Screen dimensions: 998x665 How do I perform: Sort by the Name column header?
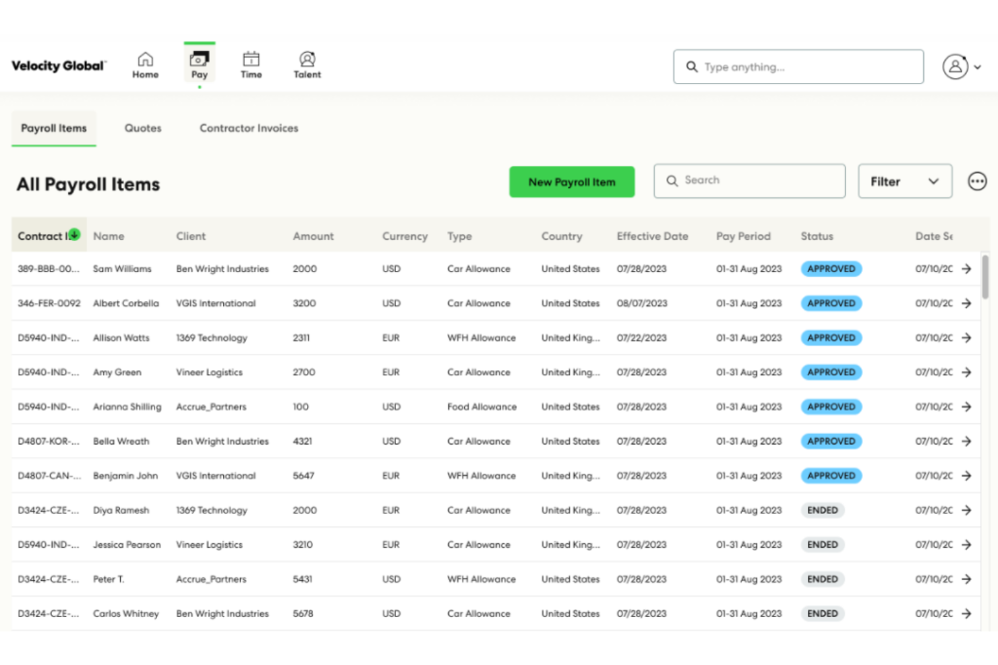pos(109,236)
